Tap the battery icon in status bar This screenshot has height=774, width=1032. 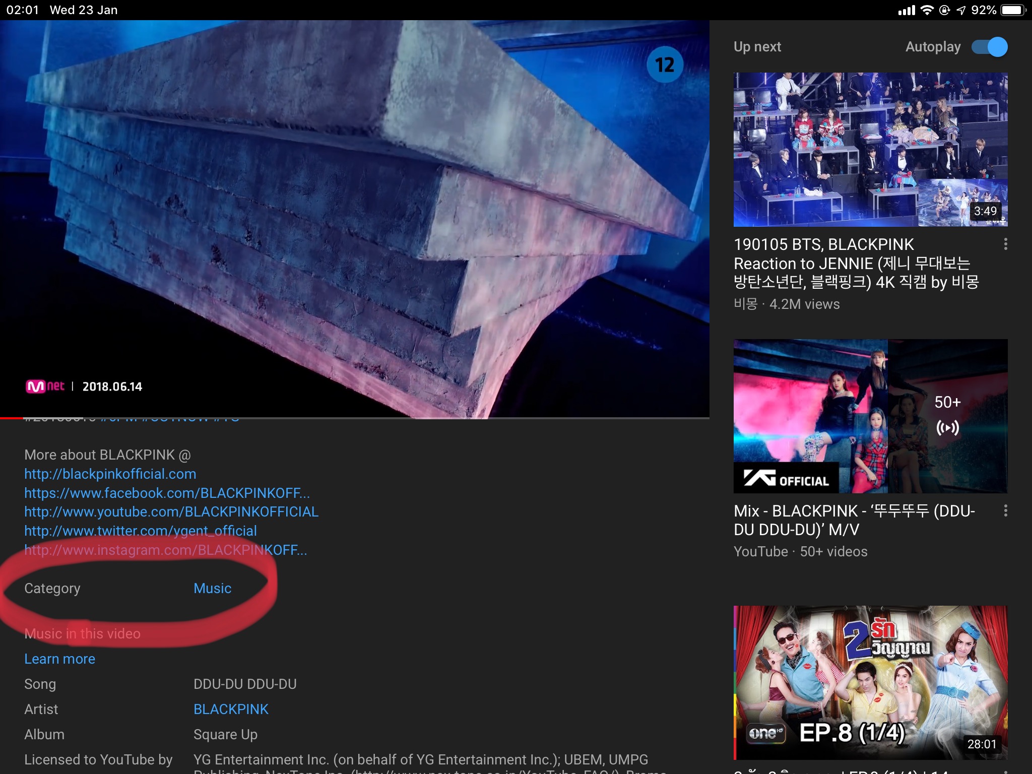click(1013, 10)
